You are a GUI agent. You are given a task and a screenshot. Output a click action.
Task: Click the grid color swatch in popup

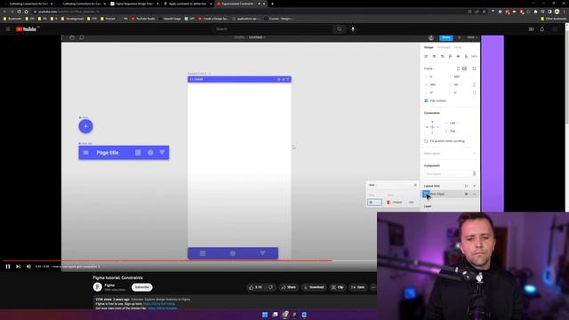tap(389, 202)
